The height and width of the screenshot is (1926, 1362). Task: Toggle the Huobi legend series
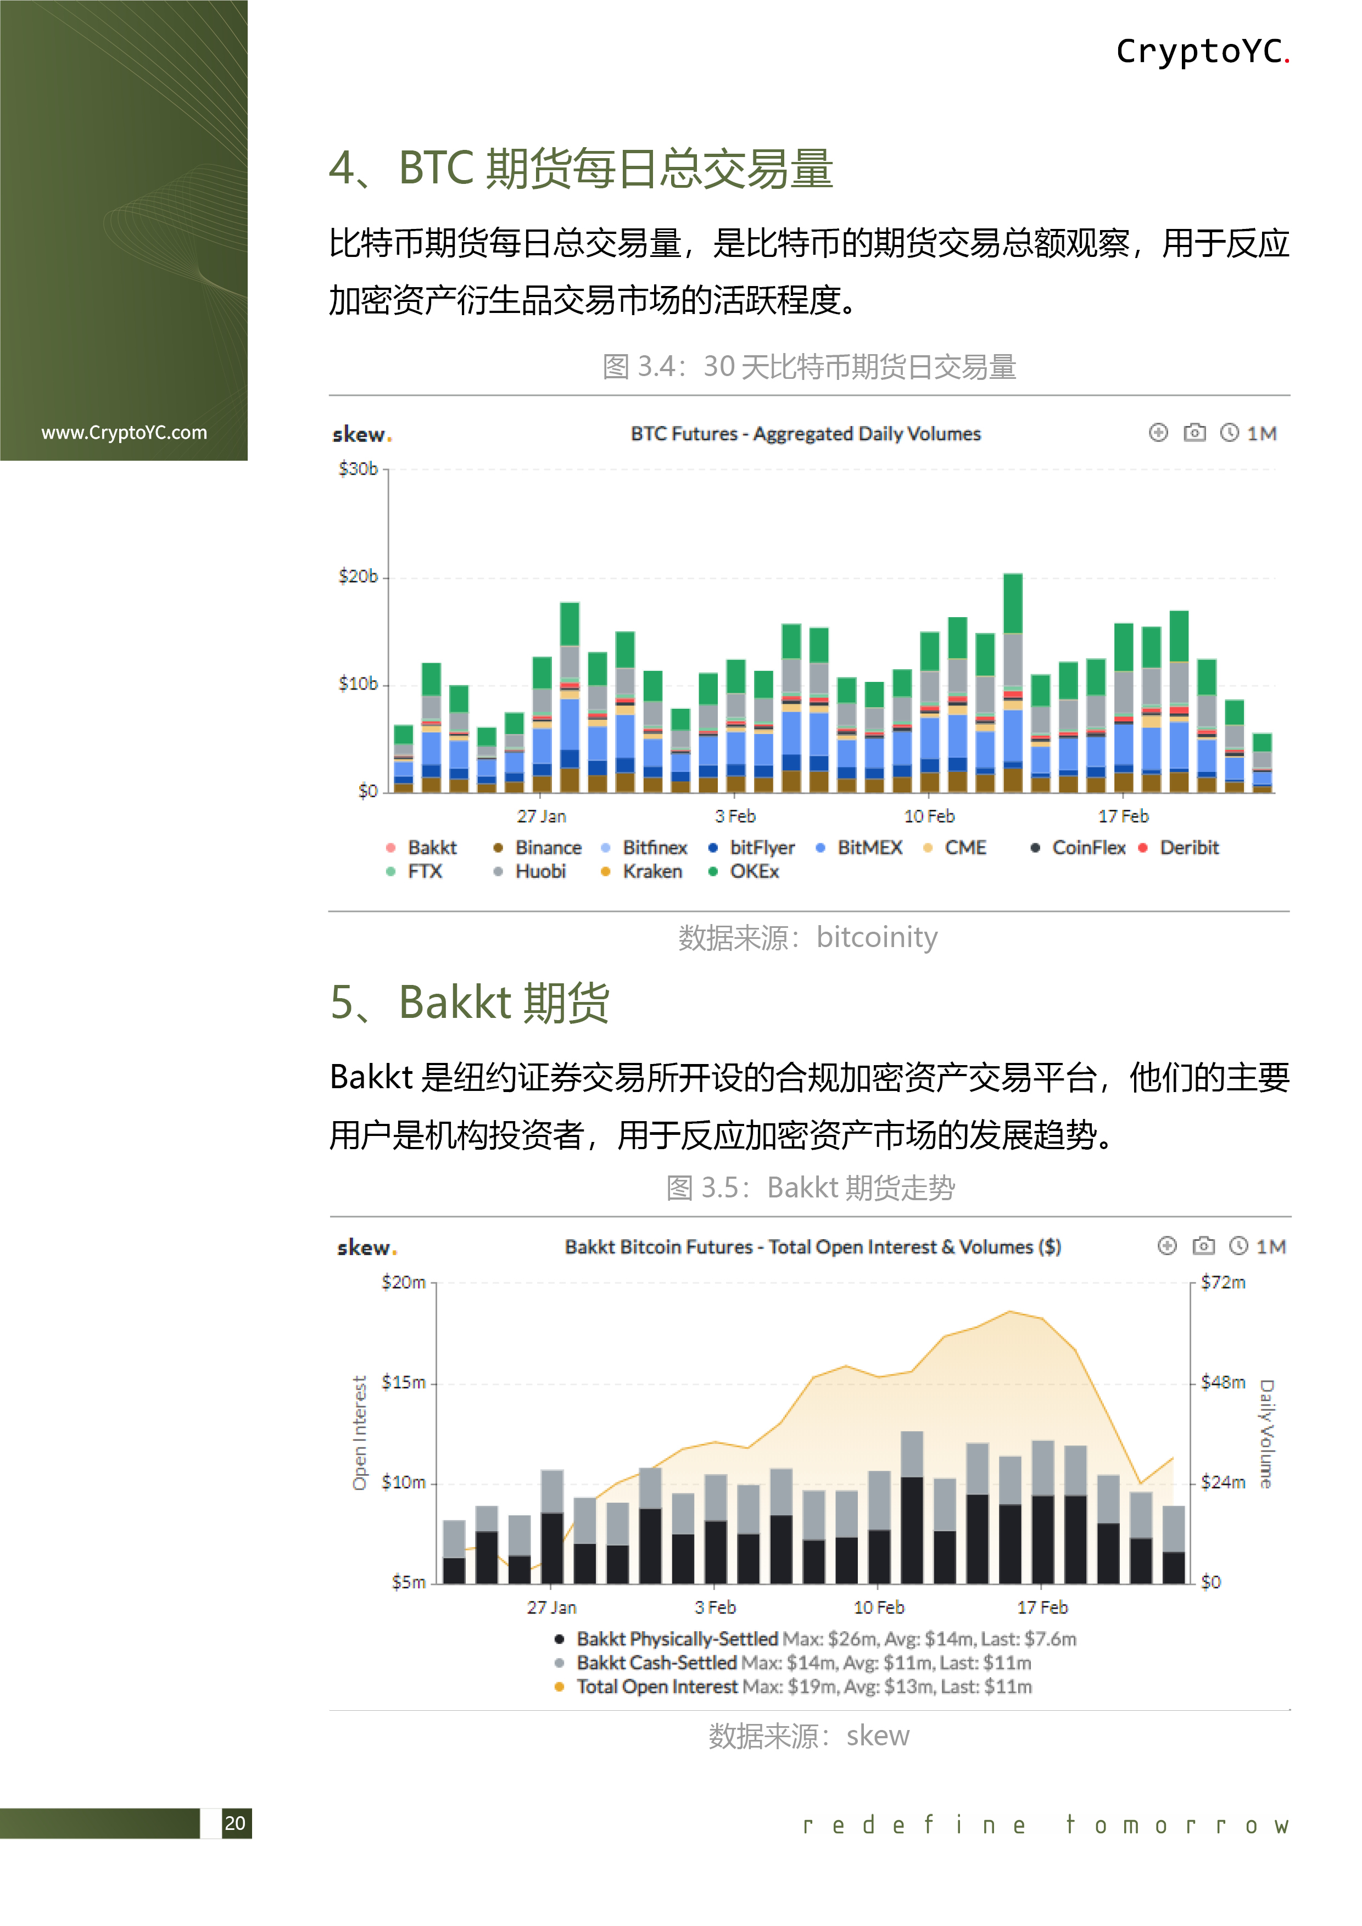(529, 871)
